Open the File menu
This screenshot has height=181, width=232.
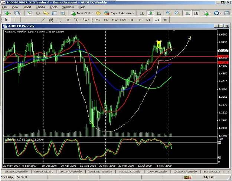point(4,7)
